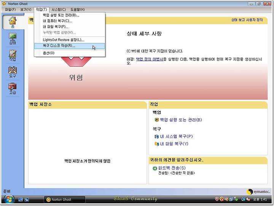Open the 홈 (Home) sidebar icon
The height and width of the screenshot is (206, 274).
13,22
